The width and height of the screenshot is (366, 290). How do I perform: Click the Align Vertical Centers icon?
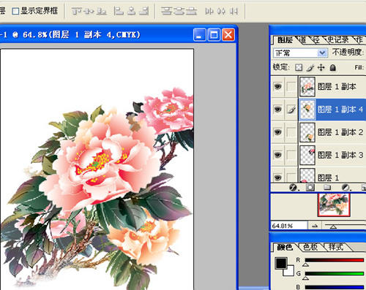click(x=89, y=11)
